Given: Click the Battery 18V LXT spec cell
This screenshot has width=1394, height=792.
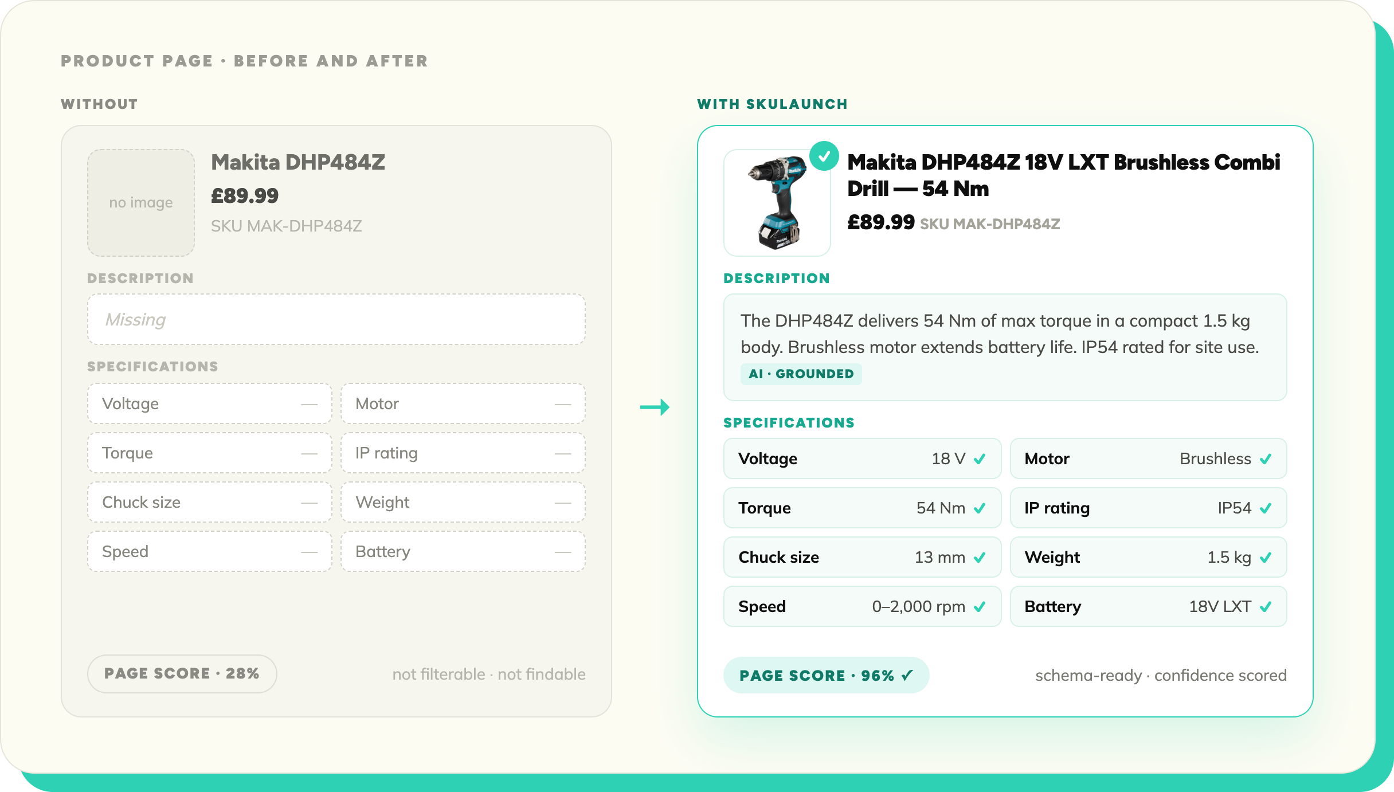Looking at the screenshot, I should (1148, 606).
